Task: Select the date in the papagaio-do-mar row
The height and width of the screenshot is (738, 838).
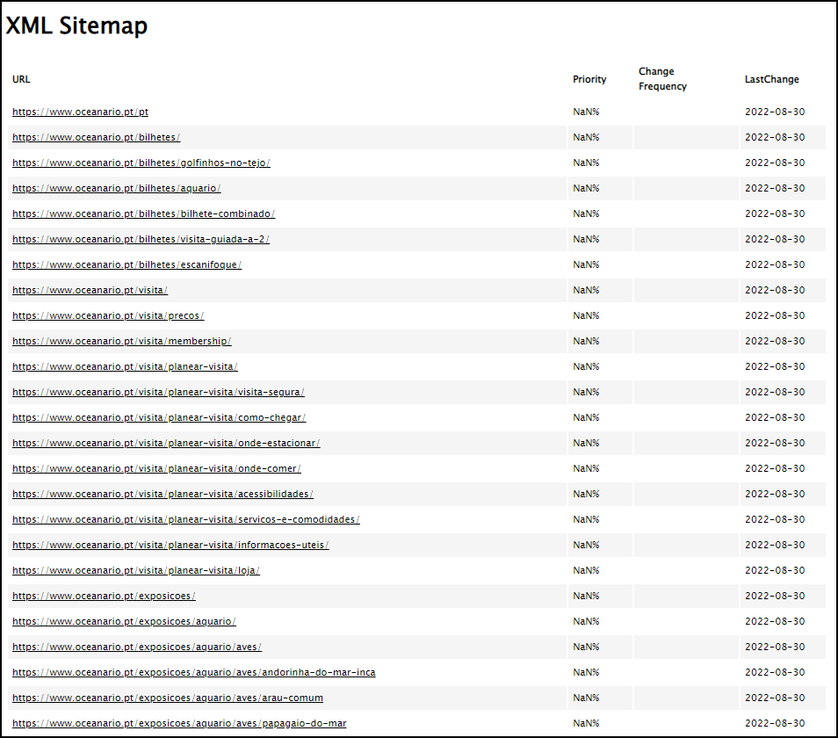Action: click(x=775, y=724)
